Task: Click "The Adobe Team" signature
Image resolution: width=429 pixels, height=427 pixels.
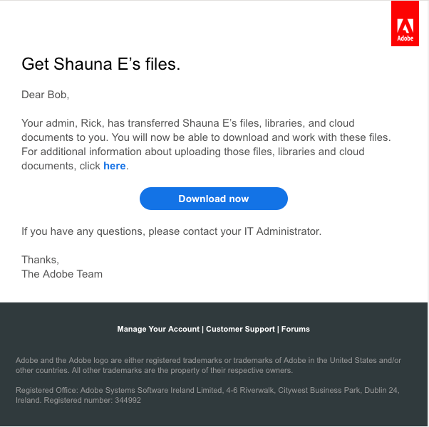Action: pos(62,274)
